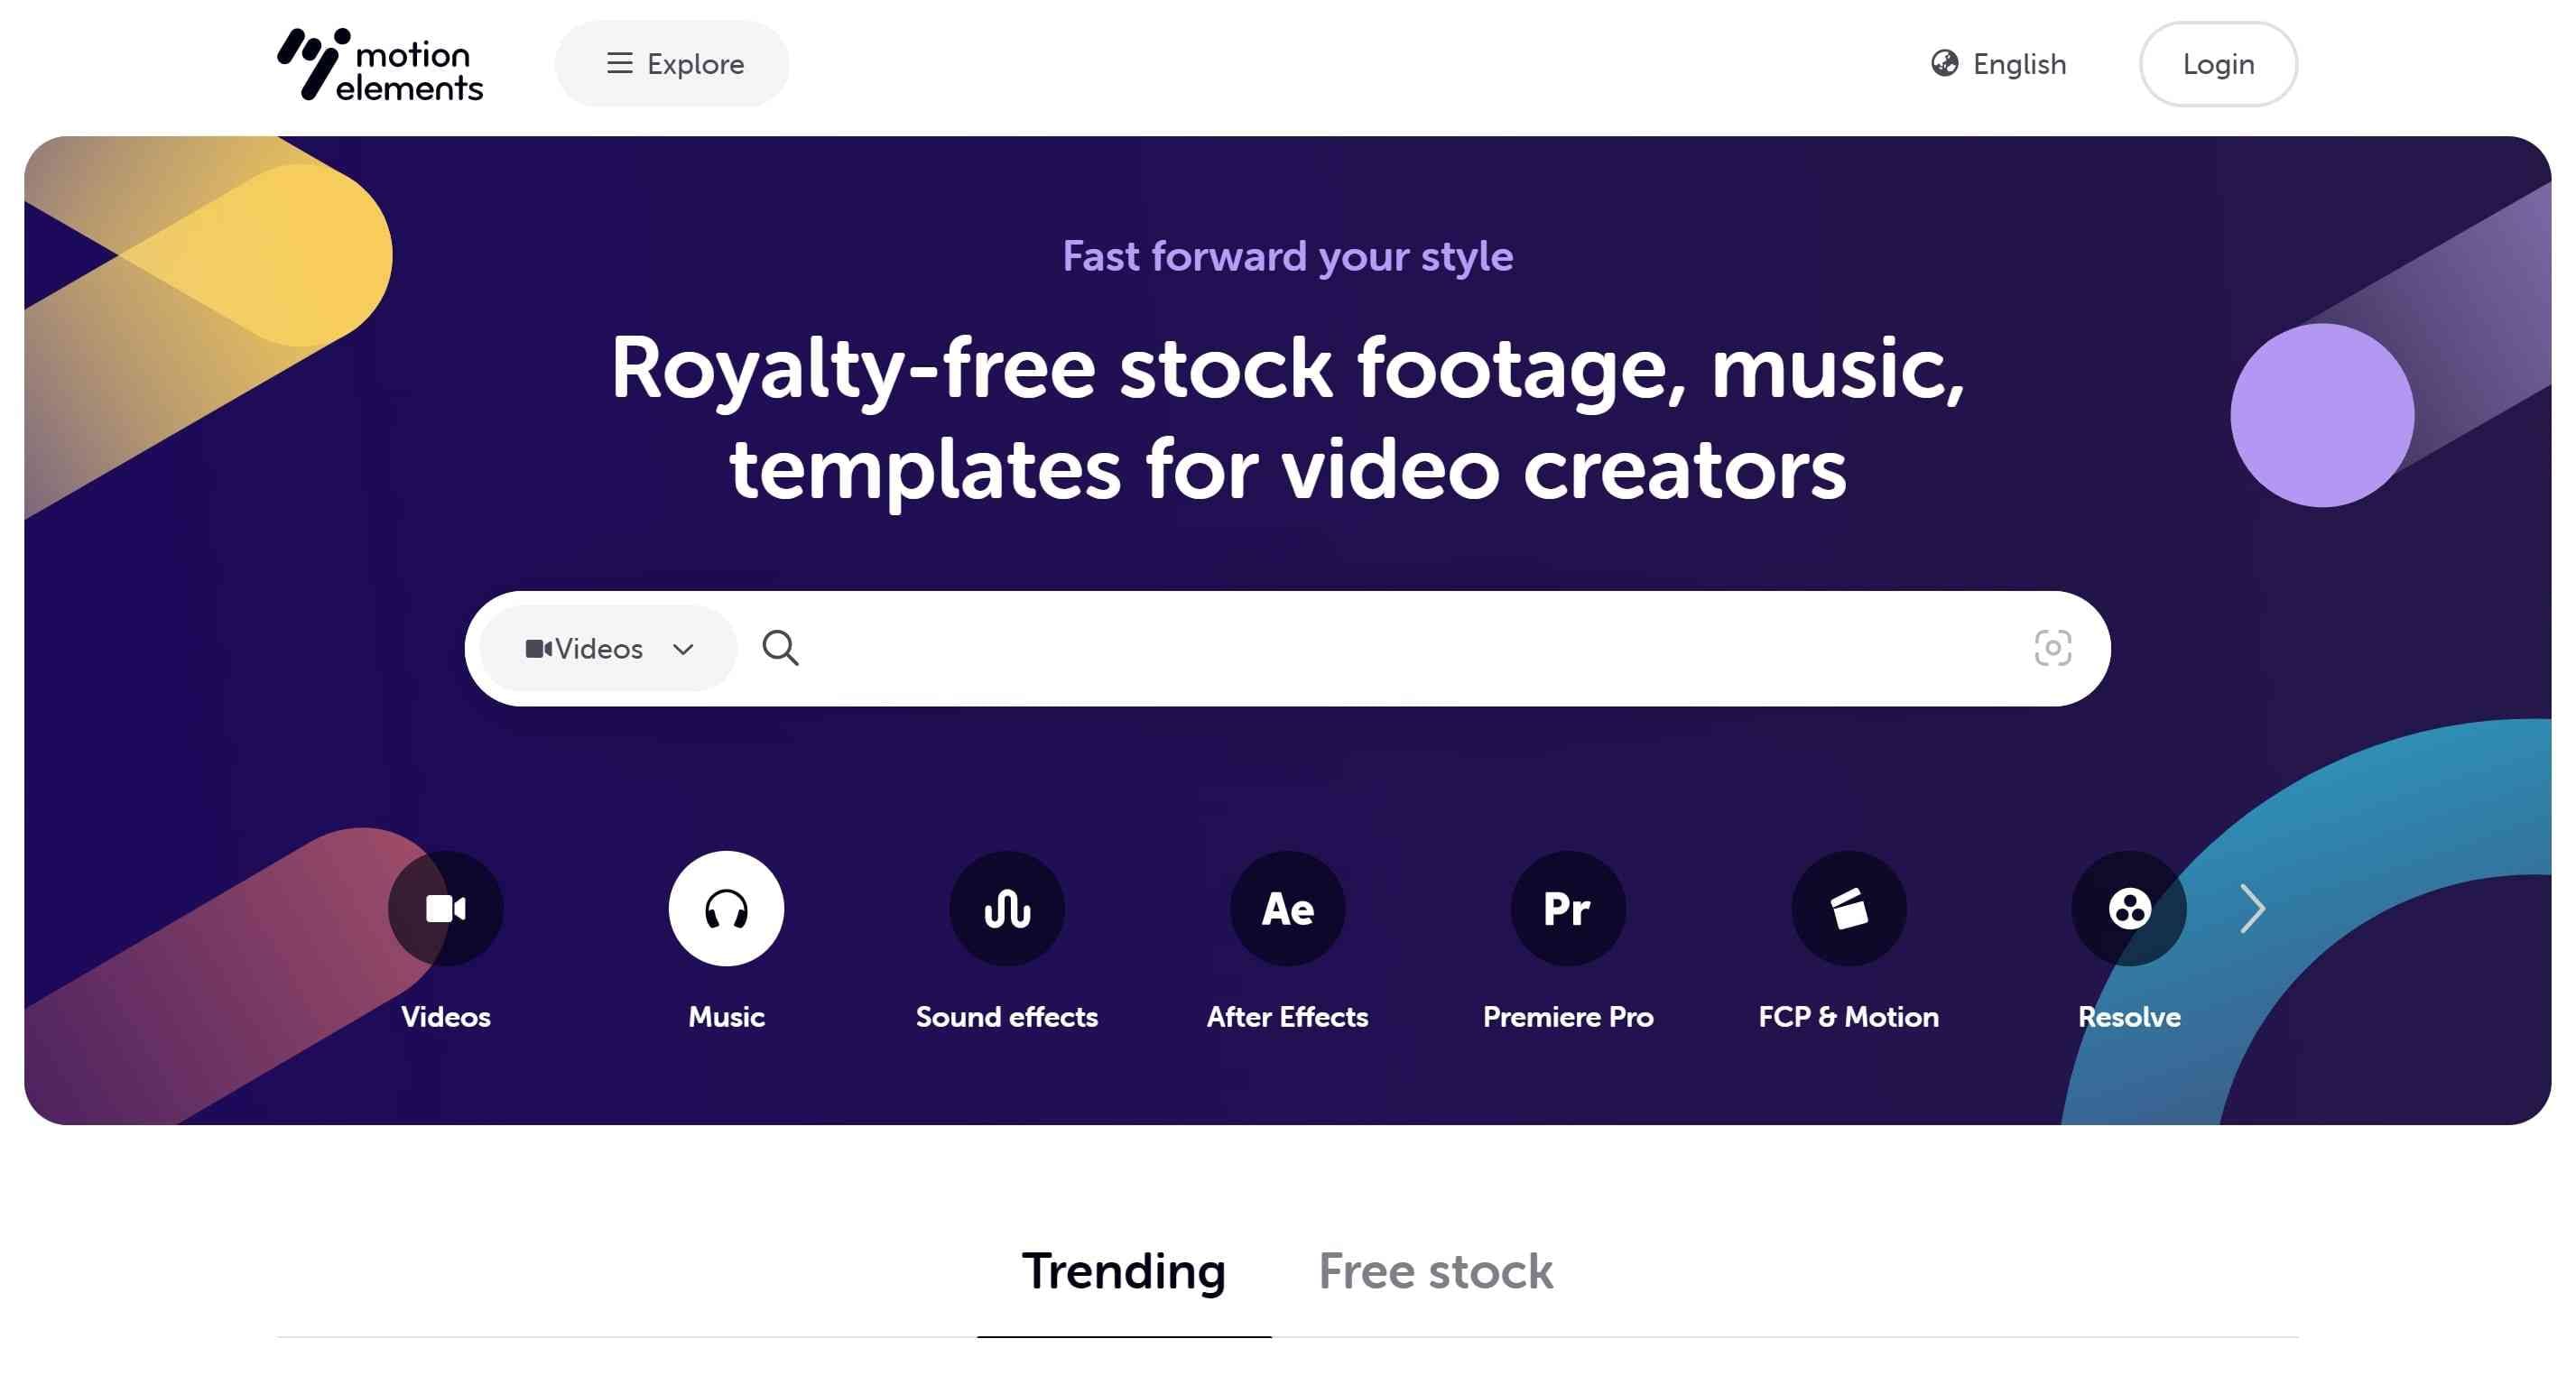Select the Music category icon
Image resolution: width=2576 pixels, height=1385 pixels.
pos(725,908)
